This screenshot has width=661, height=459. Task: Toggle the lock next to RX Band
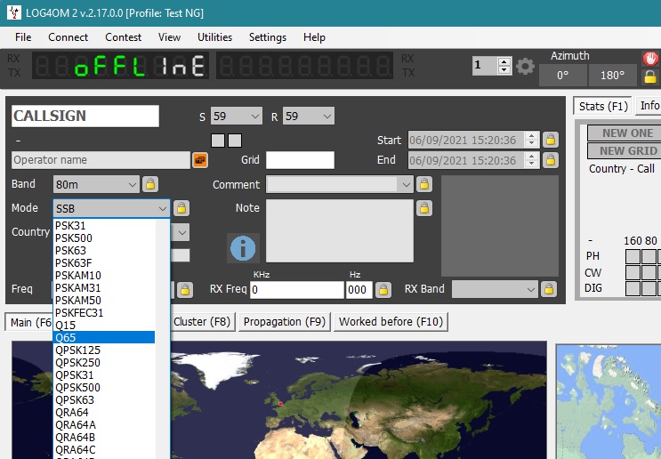tap(548, 289)
